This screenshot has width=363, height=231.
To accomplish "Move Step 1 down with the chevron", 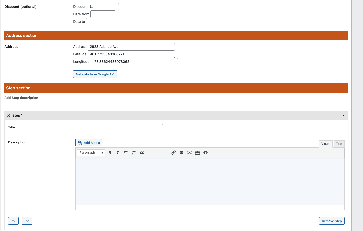I will pos(27,221).
